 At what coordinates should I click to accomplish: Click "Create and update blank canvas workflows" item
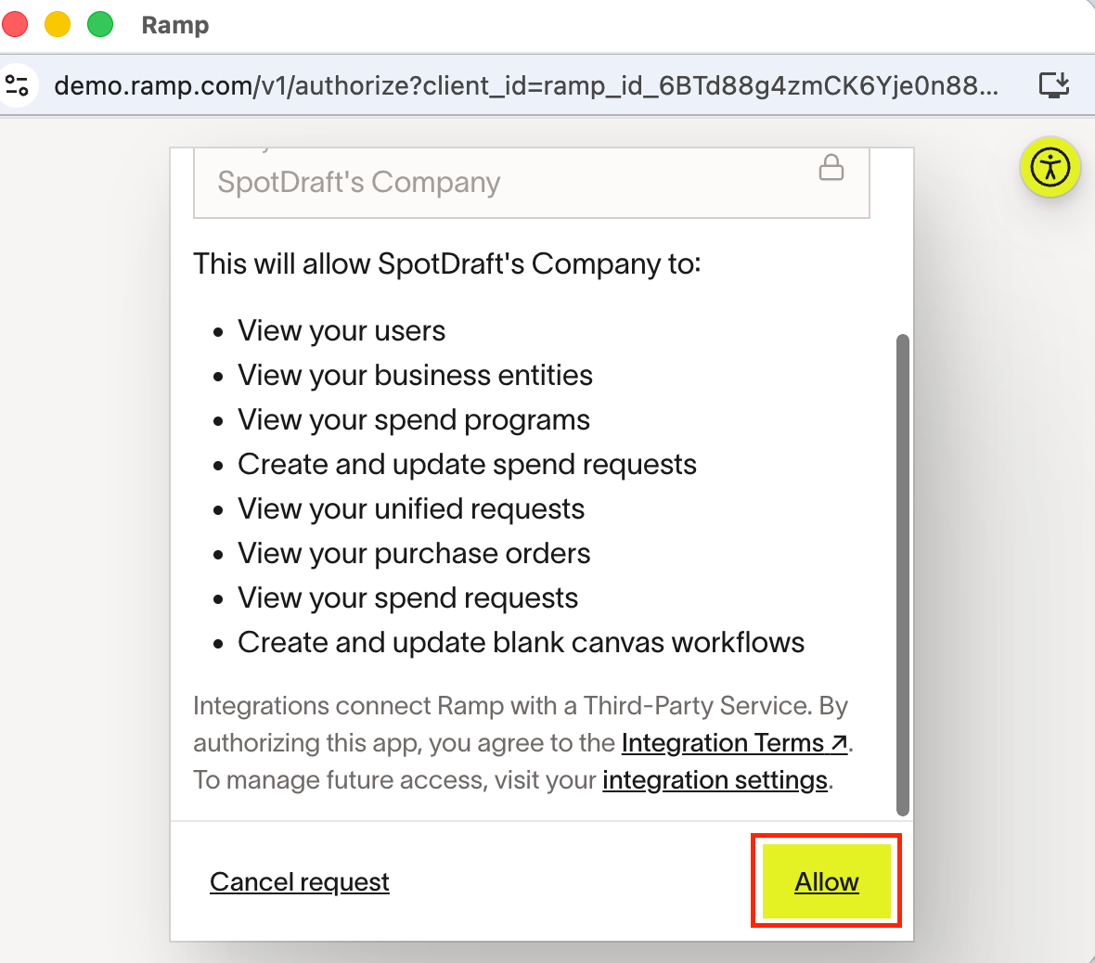tap(521, 643)
